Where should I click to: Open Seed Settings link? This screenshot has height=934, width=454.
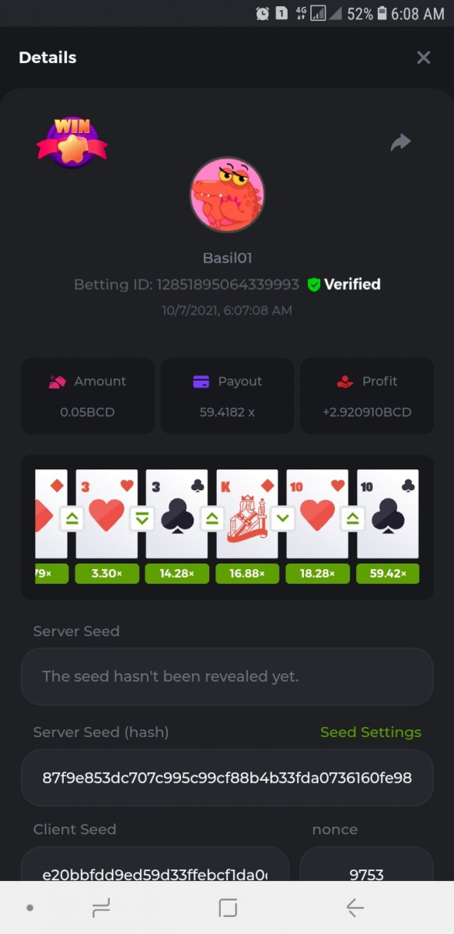[371, 732]
